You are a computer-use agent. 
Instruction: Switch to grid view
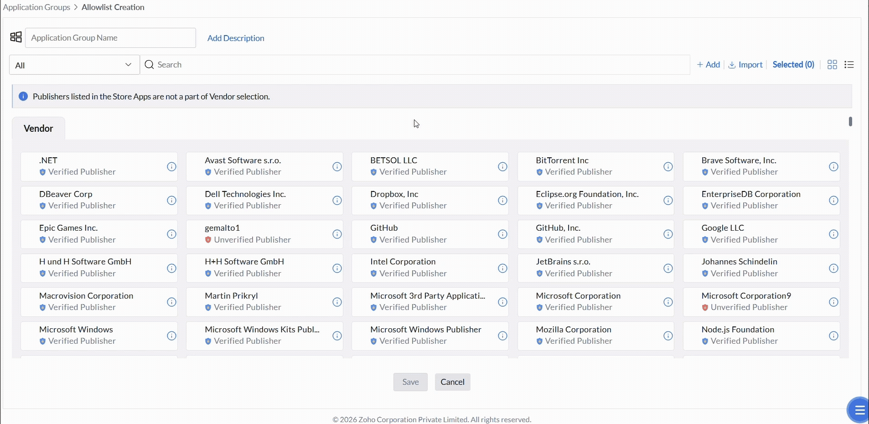[832, 65]
